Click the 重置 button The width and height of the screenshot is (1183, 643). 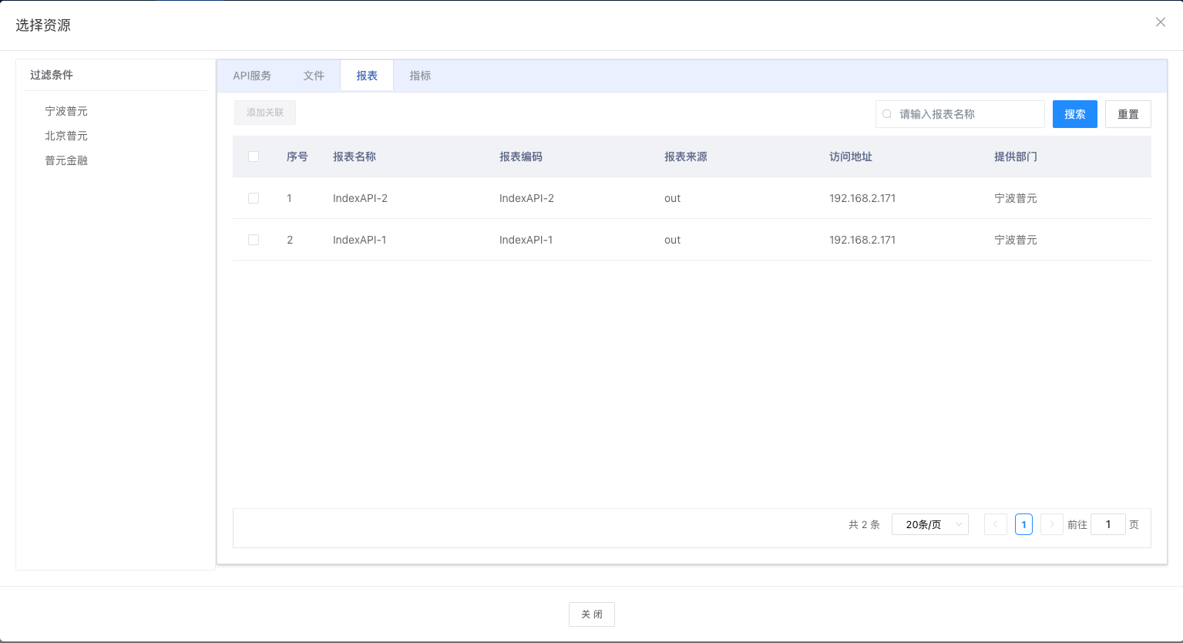[1128, 114]
